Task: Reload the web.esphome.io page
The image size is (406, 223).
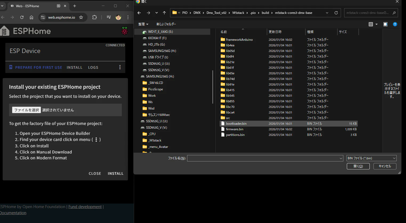Action: [x=22, y=17]
